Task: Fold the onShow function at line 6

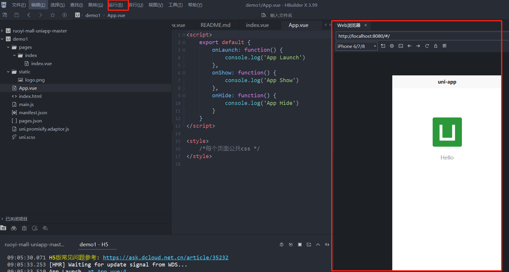Action: [x=184, y=73]
